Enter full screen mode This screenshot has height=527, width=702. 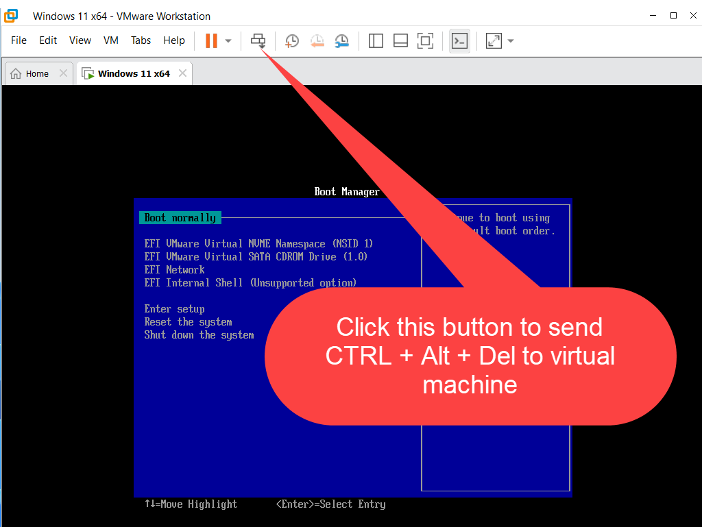coord(425,41)
